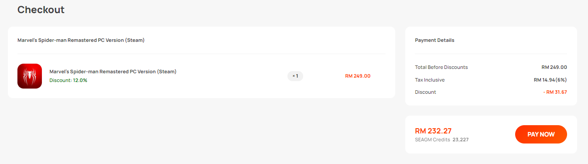Select the Payment Details heading
The height and width of the screenshot is (164, 588).
(x=434, y=40)
